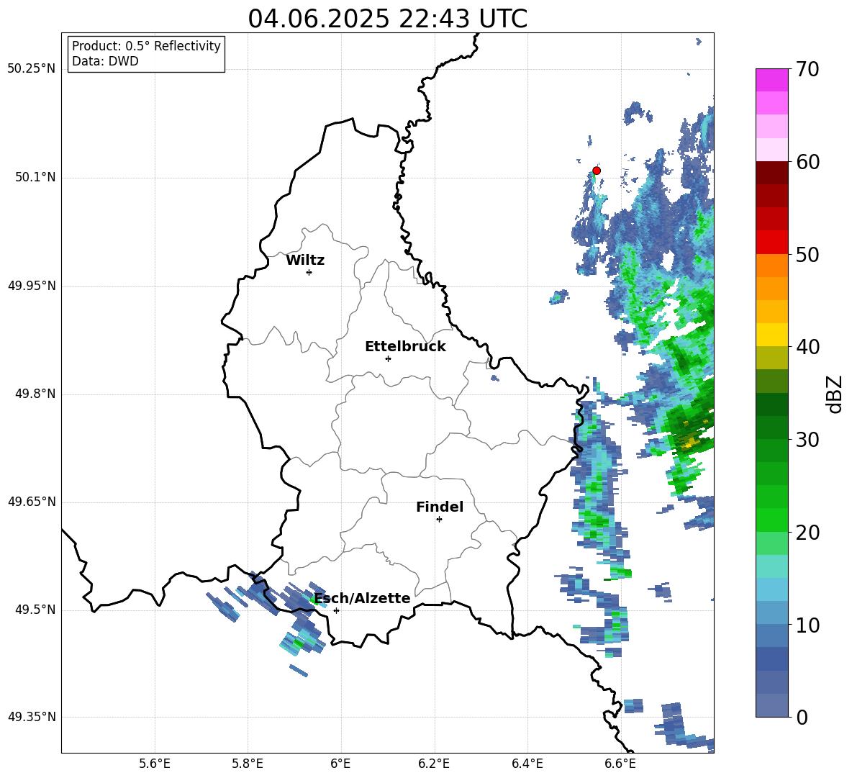Click the 6.6°E longitude label
Image resolution: width=852 pixels, height=778 pixels.
tap(620, 764)
